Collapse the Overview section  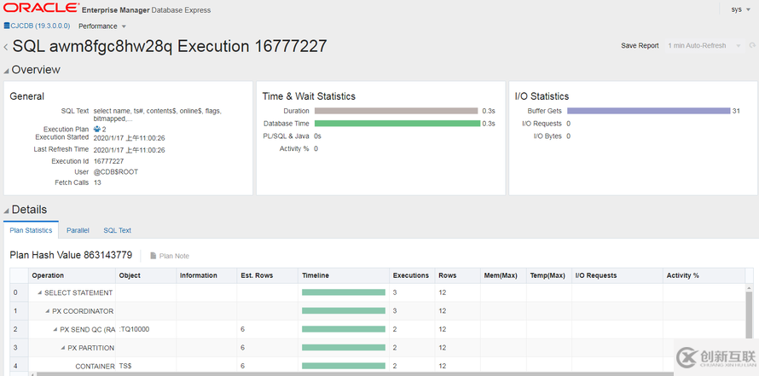click(6, 70)
